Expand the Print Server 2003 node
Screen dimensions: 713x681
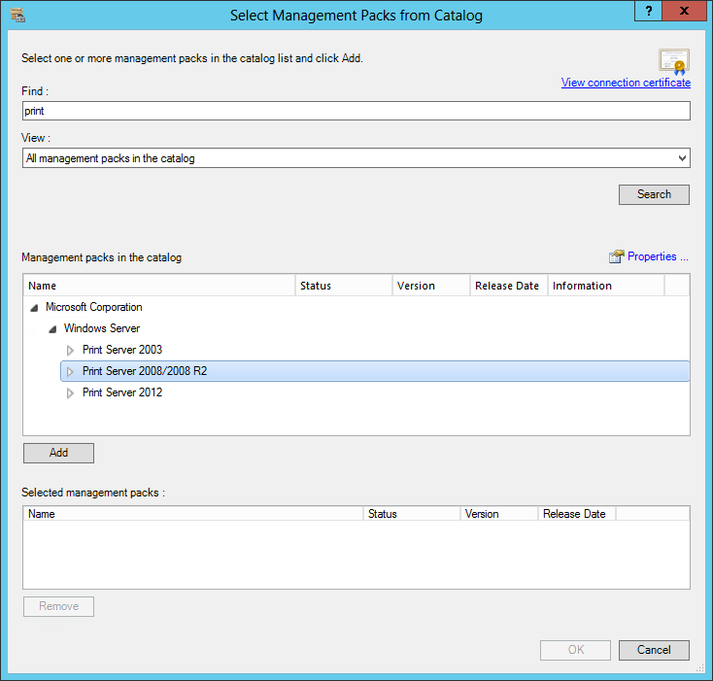pyautogui.click(x=70, y=350)
